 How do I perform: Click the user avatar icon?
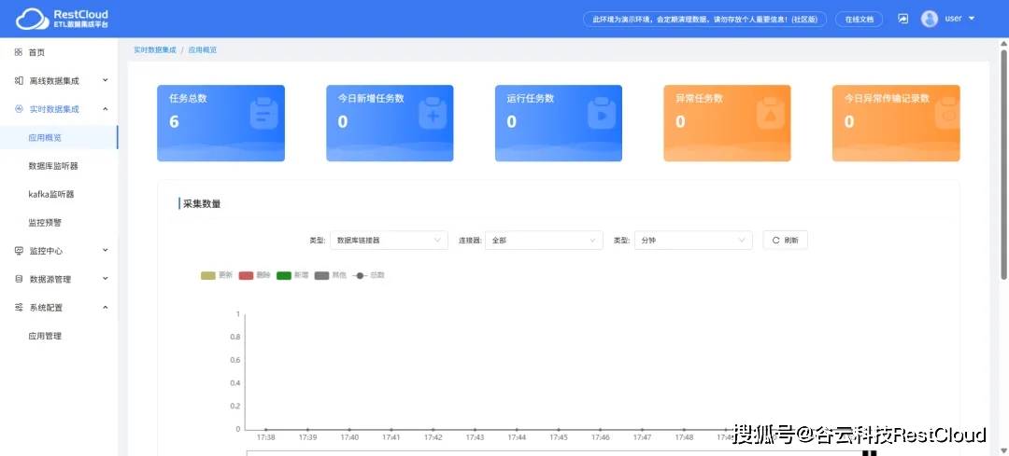(930, 19)
